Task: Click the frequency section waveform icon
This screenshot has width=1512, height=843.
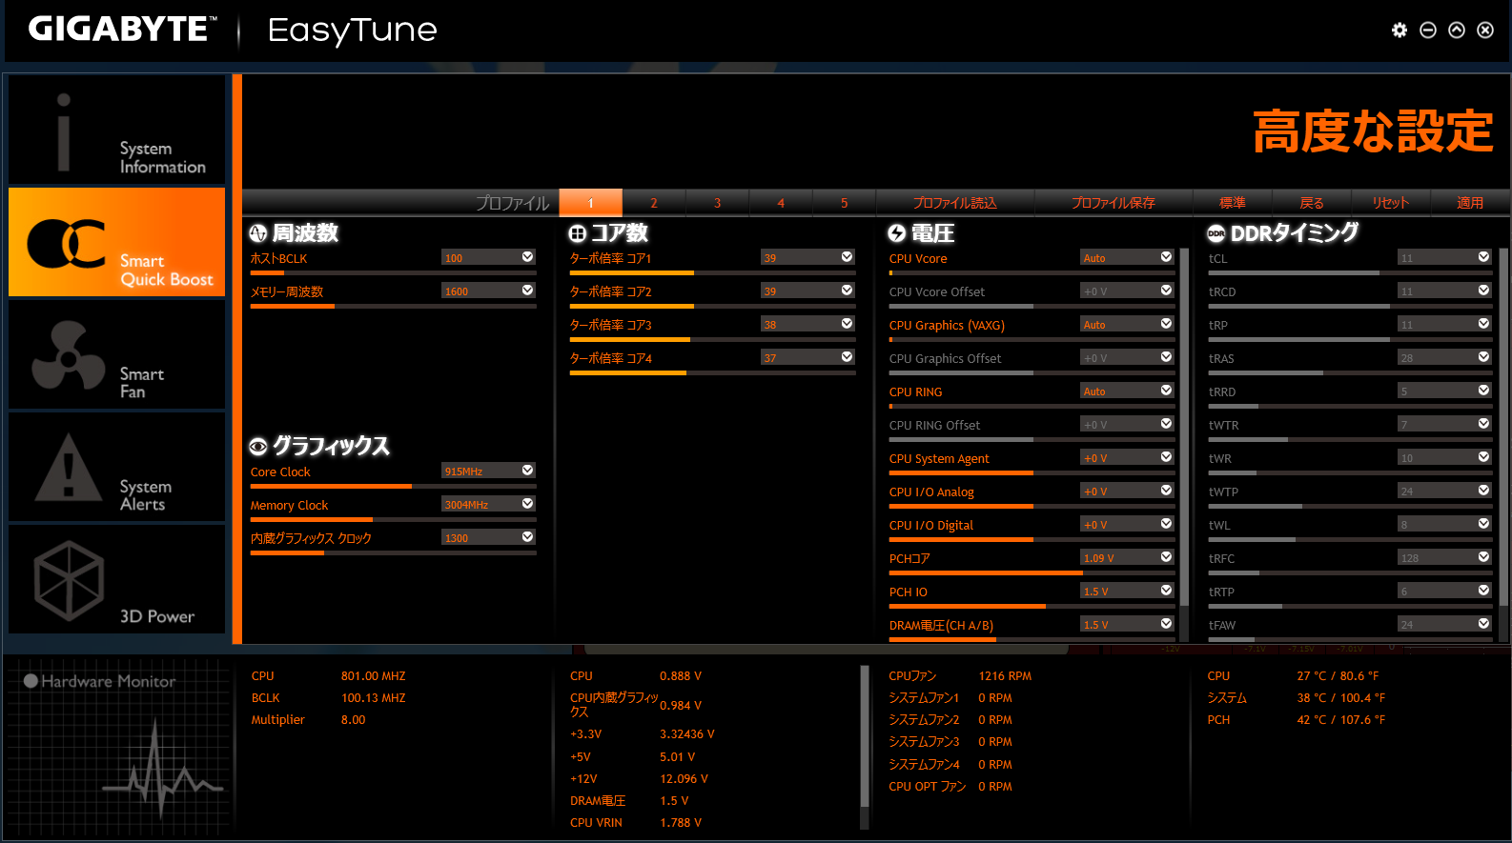Action: pyautogui.click(x=257, y=233)
